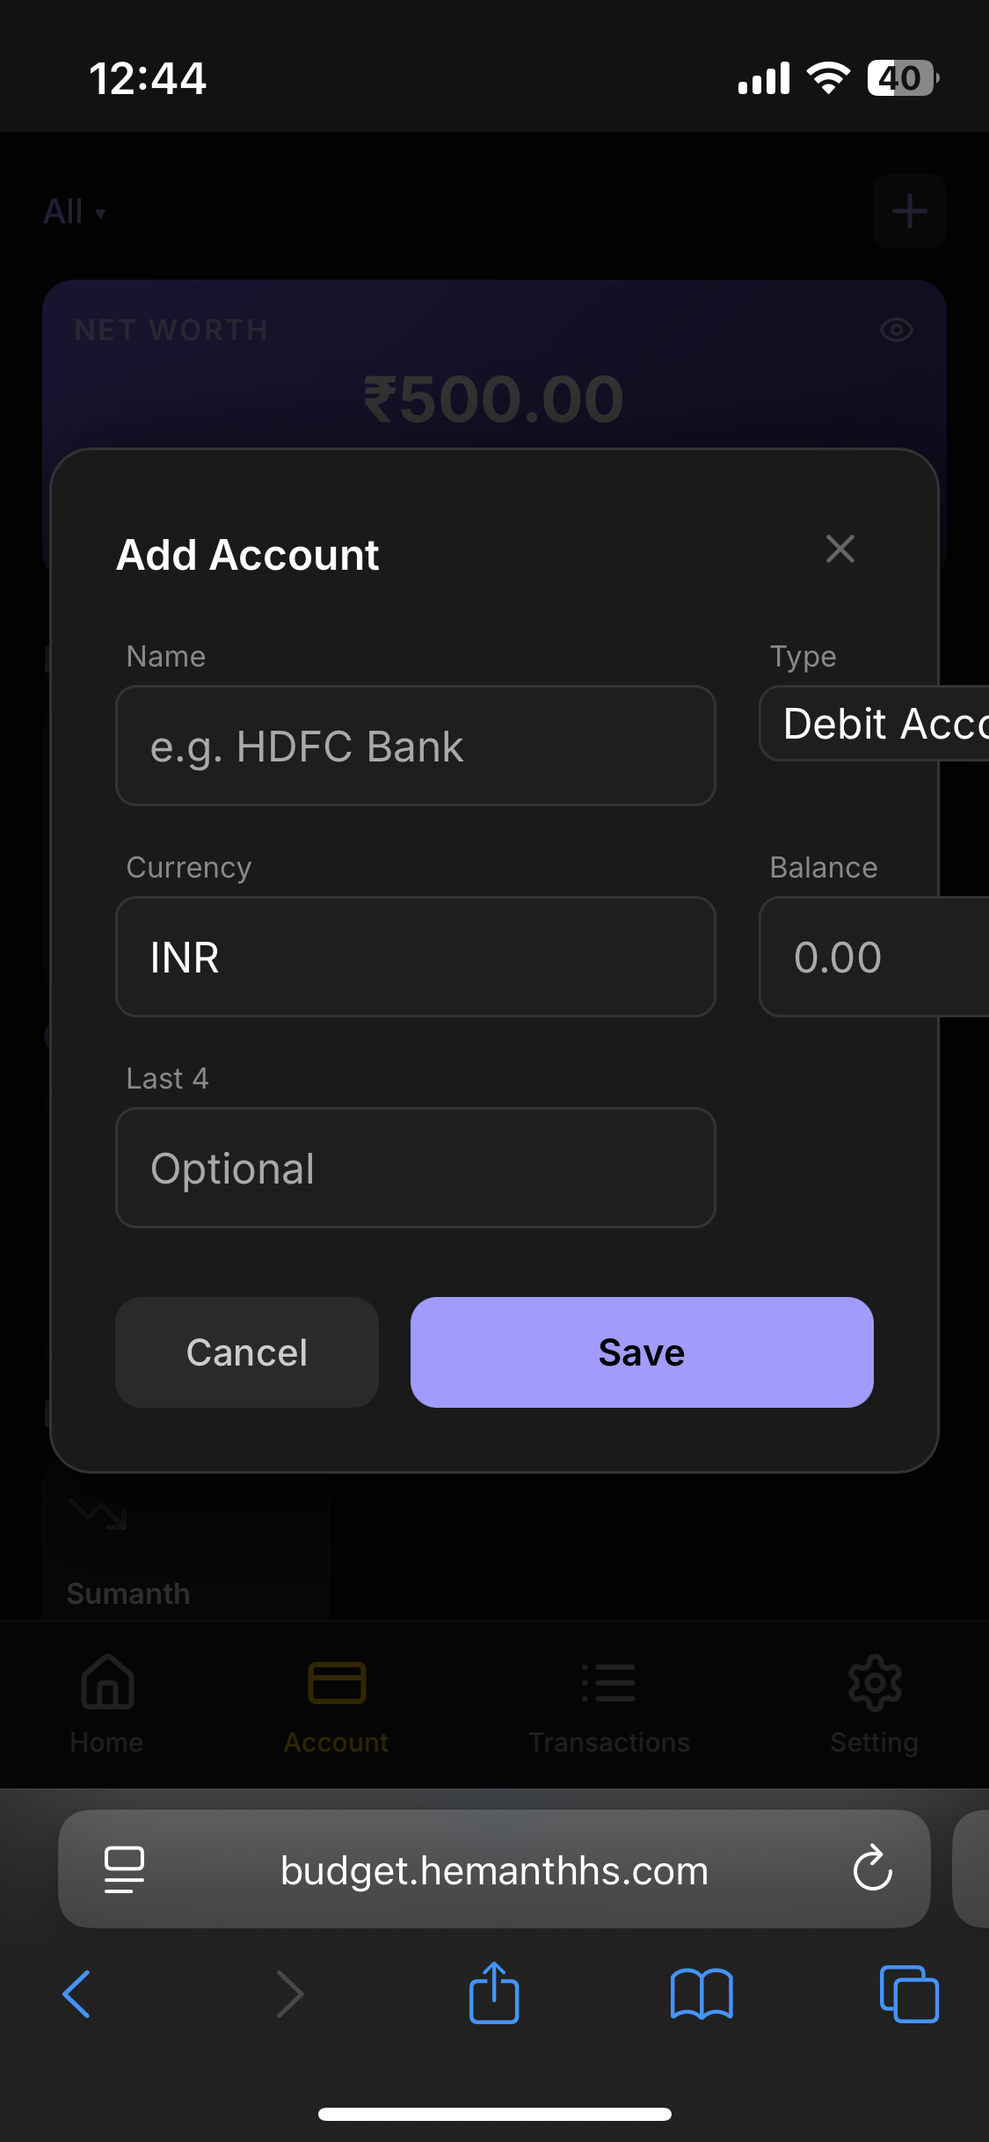Focus the Last 4 optional field
Image resolution: width=989 pixels, height=2142 pixels.
pos(415,1168)
